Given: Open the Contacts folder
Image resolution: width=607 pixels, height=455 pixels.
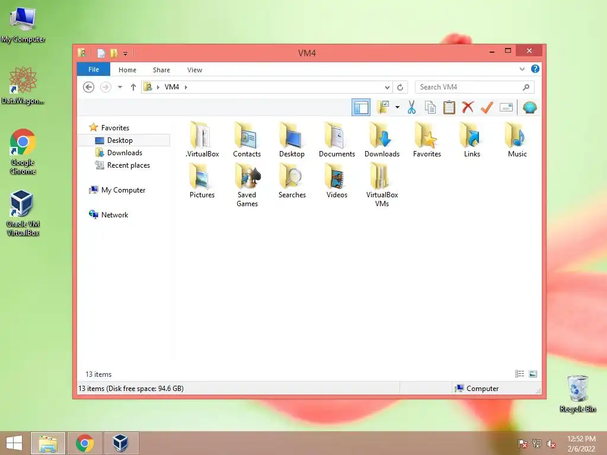Looking at the screenshot, I should coord(247,140).
